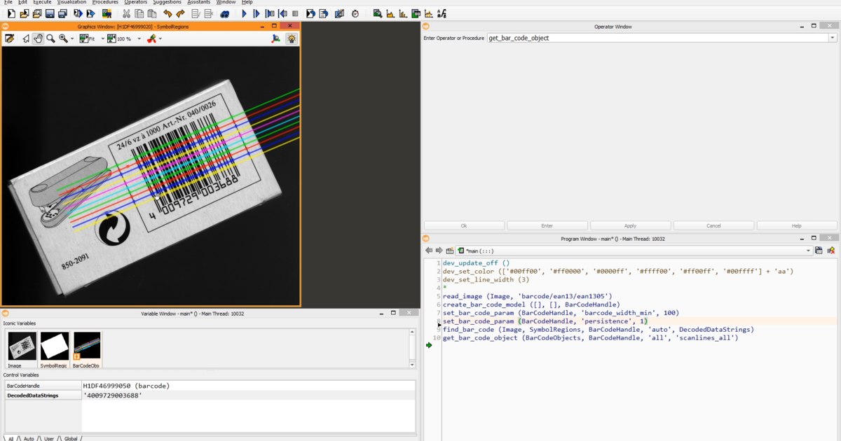Select the BarCodeHandle control variable row
Screen dimensions: 841x441
pyautogui.click(x=210, y=386)
